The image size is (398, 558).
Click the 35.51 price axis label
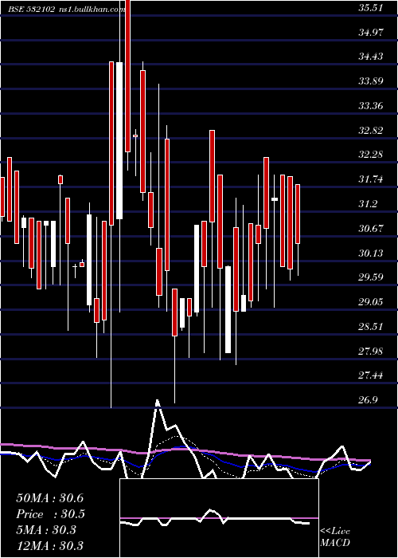(x=371, y=8)
